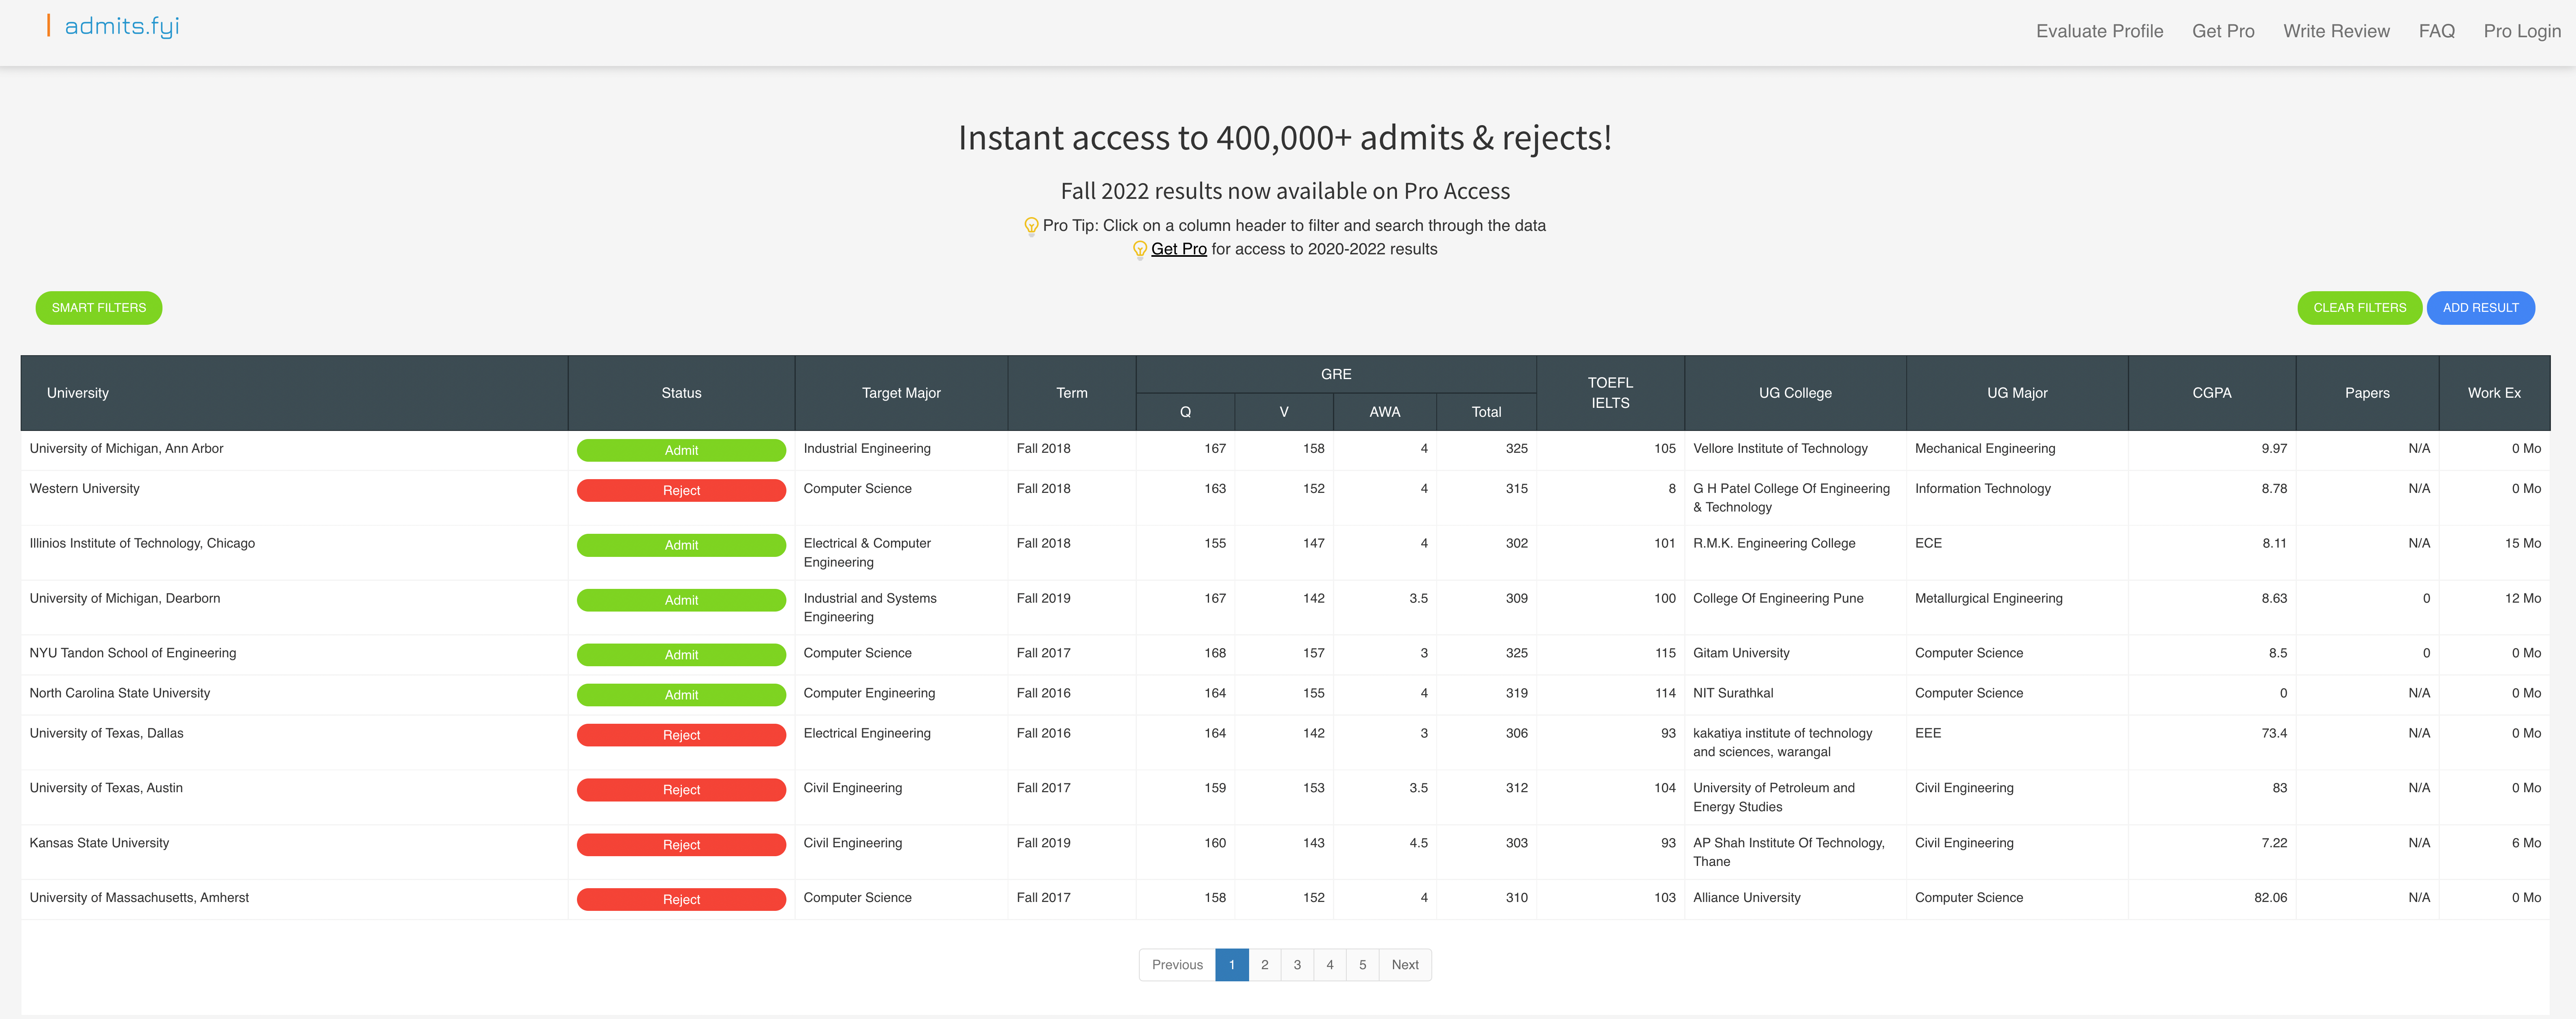Go to page 3 of results
The width and height of the screenshot is (2576, 1019).
(1297, 965)
